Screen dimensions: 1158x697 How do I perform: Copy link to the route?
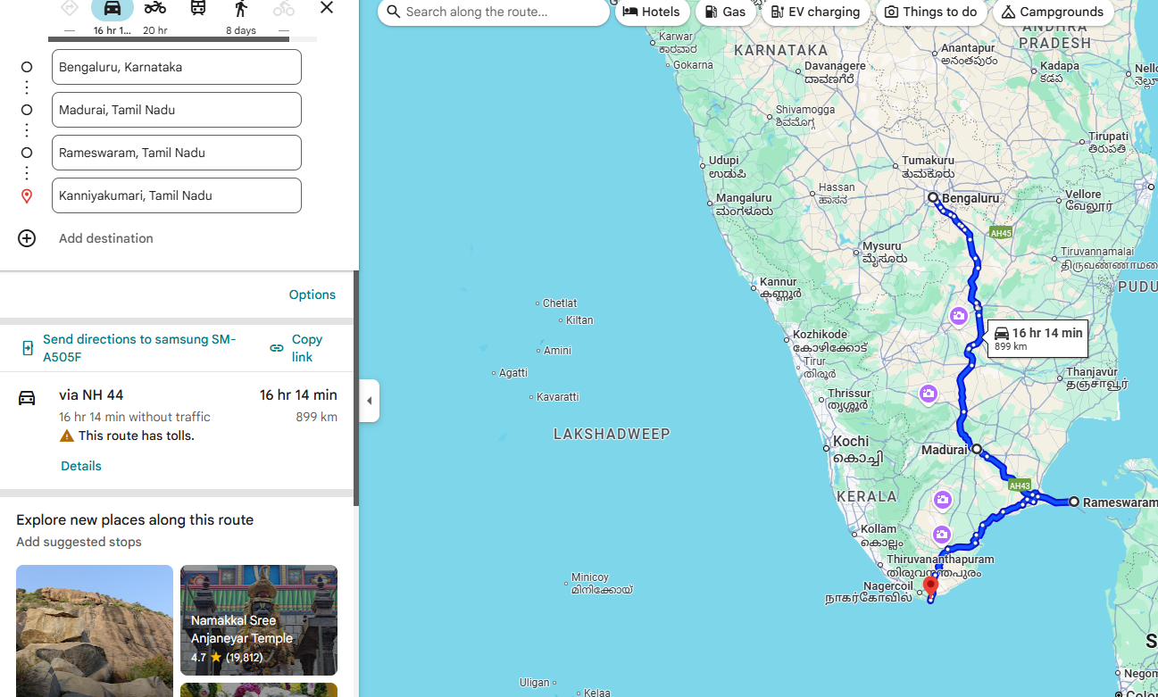point(307,348)
